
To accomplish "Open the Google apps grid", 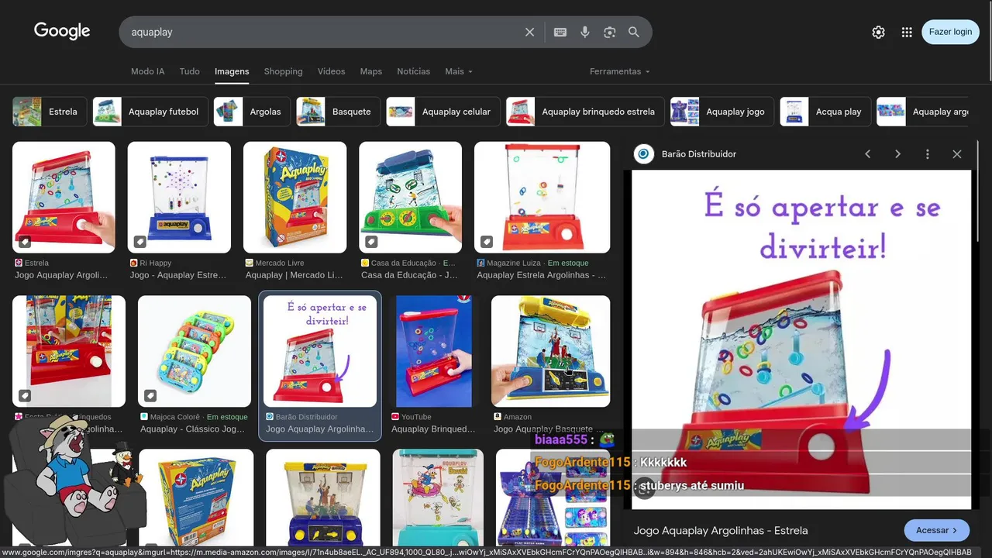I will (x=907, y=32).
